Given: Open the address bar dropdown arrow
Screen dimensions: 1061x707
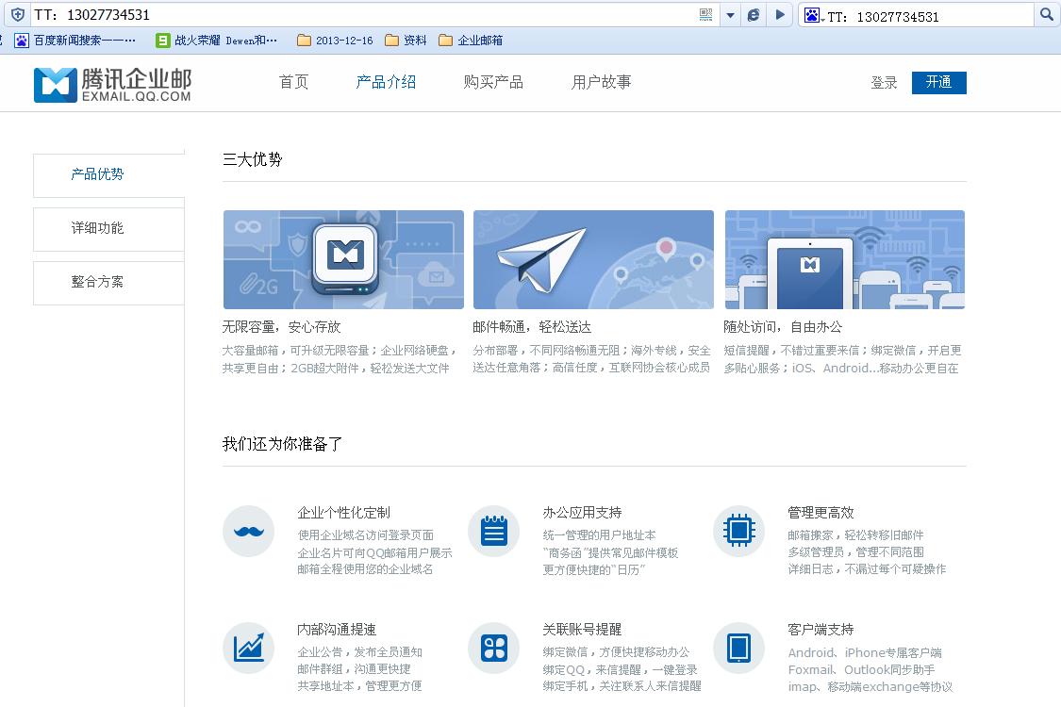Looking at the screenshot, I should pos(730,15).
